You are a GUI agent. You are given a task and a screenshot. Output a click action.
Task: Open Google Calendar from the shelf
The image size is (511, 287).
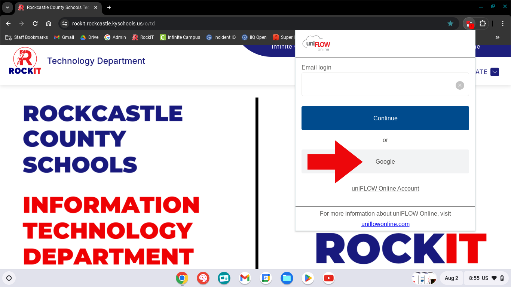coord(266,278)
